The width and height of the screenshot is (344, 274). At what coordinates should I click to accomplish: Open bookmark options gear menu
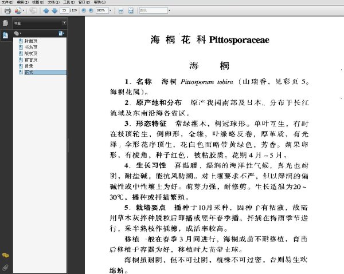pyautogui.click(x=17, y=33)
